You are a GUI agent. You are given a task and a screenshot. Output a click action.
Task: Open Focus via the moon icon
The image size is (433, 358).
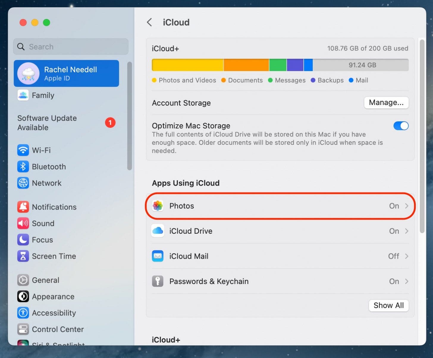(x=23, y=240)
